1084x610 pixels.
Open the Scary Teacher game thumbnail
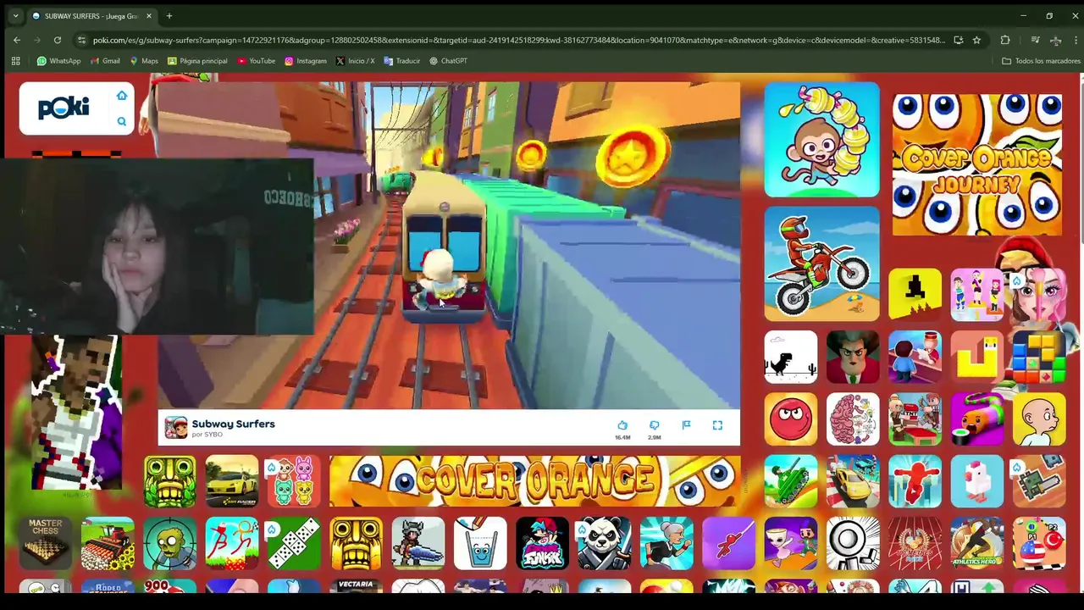(x=853, y=357)
